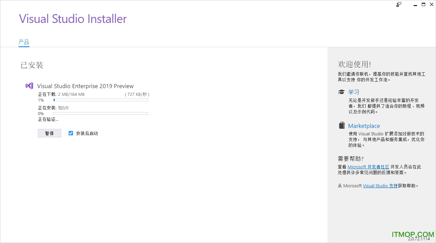Screen dimensions: 436x243
Task: Click the shopping bag Marketplace icon
Action: [342, 126]
